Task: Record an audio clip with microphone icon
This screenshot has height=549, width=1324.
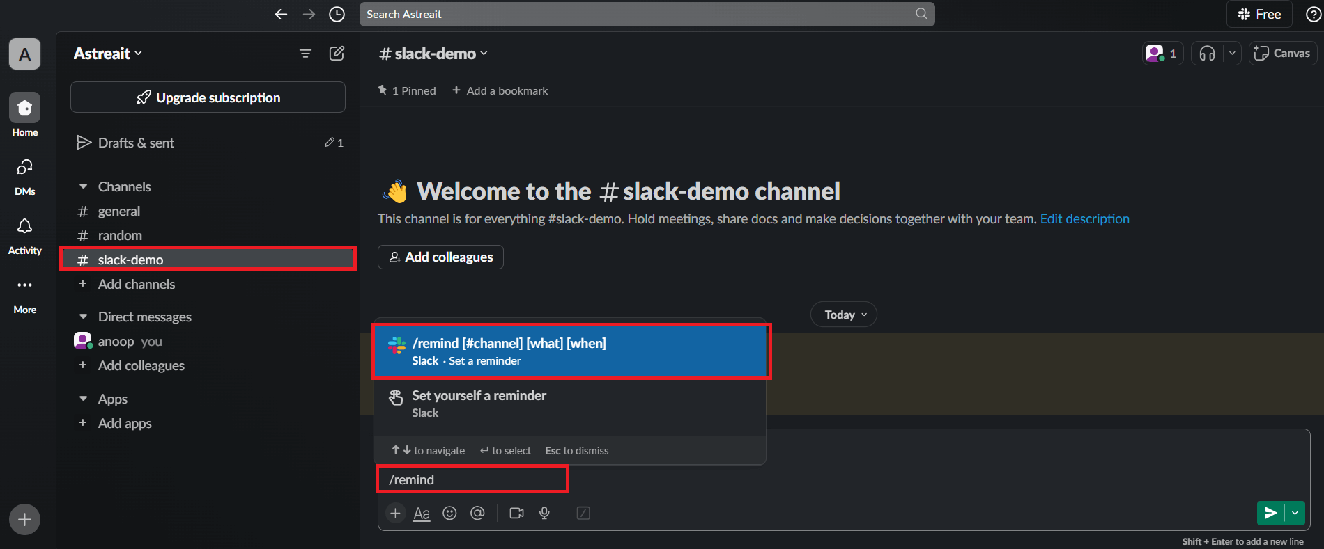Action: tap(544, 513)
